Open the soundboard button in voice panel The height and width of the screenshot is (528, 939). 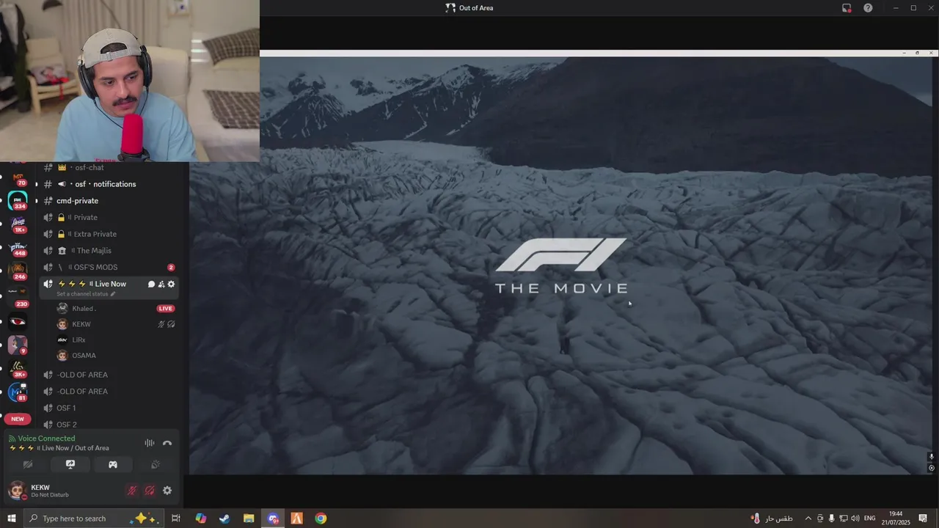click(156, 464)
